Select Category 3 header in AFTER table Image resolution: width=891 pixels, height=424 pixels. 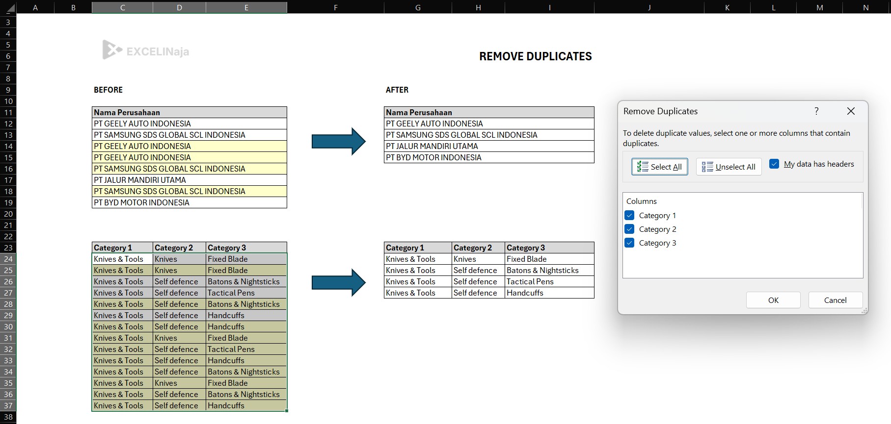[x=549, y=248]
